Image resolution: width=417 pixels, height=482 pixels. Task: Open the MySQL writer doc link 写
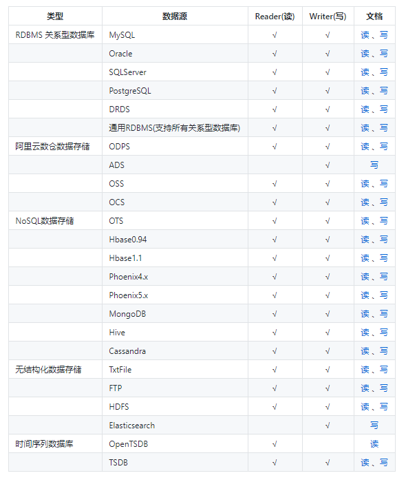pyautogui.click(x=383, y=35)
